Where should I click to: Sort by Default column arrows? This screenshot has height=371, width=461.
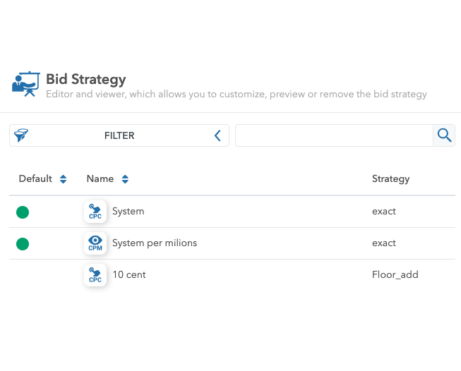(63, 179)
